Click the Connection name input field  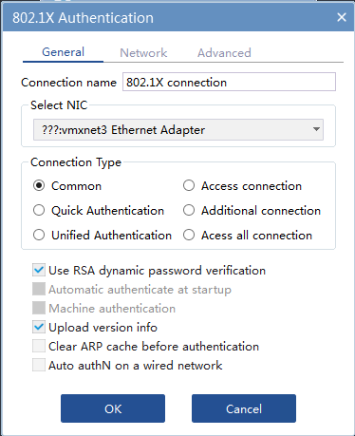229,82
